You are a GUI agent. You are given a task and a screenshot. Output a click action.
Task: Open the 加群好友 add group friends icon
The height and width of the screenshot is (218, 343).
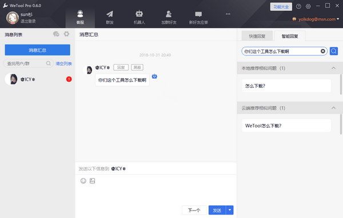(169, 14)
